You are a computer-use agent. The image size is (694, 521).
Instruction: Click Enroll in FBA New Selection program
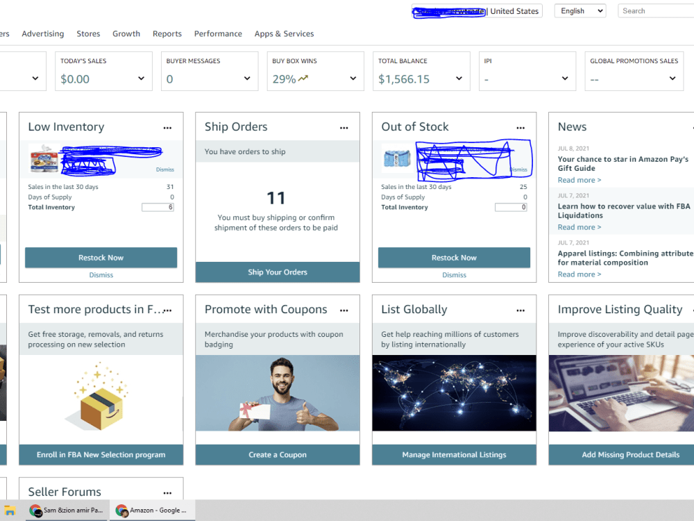(x=101, y=454)
